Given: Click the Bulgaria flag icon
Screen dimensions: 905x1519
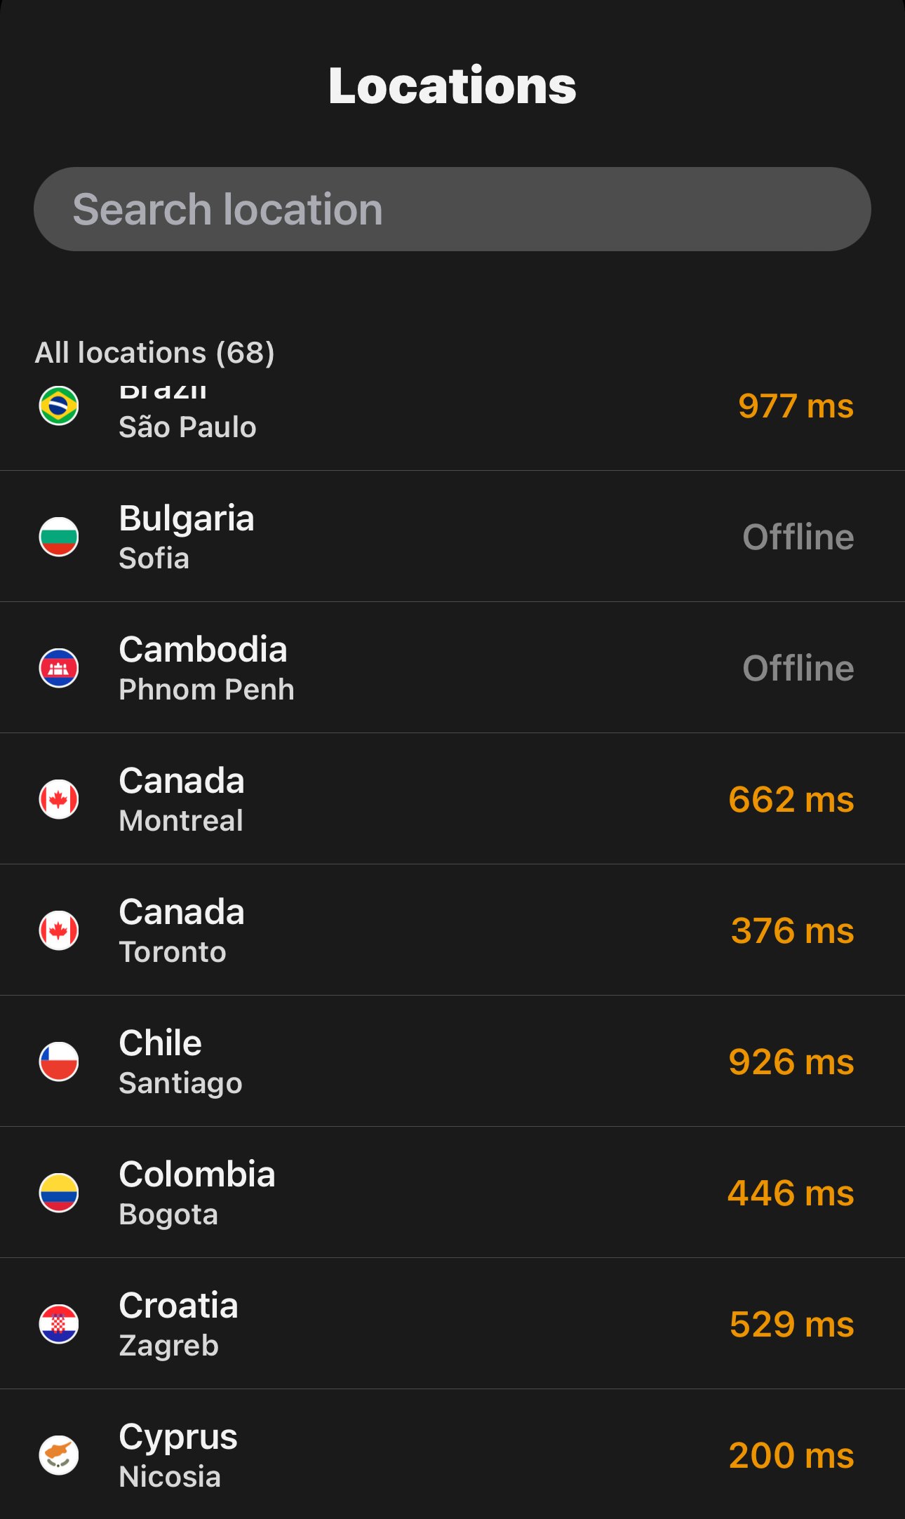Looking at the screenshot, I should point(59,537).
